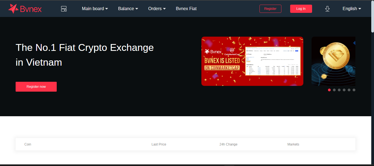The image size is (374, 166).
Task: Select the fourth carousel dot
Action: click(x=344, y=90)
